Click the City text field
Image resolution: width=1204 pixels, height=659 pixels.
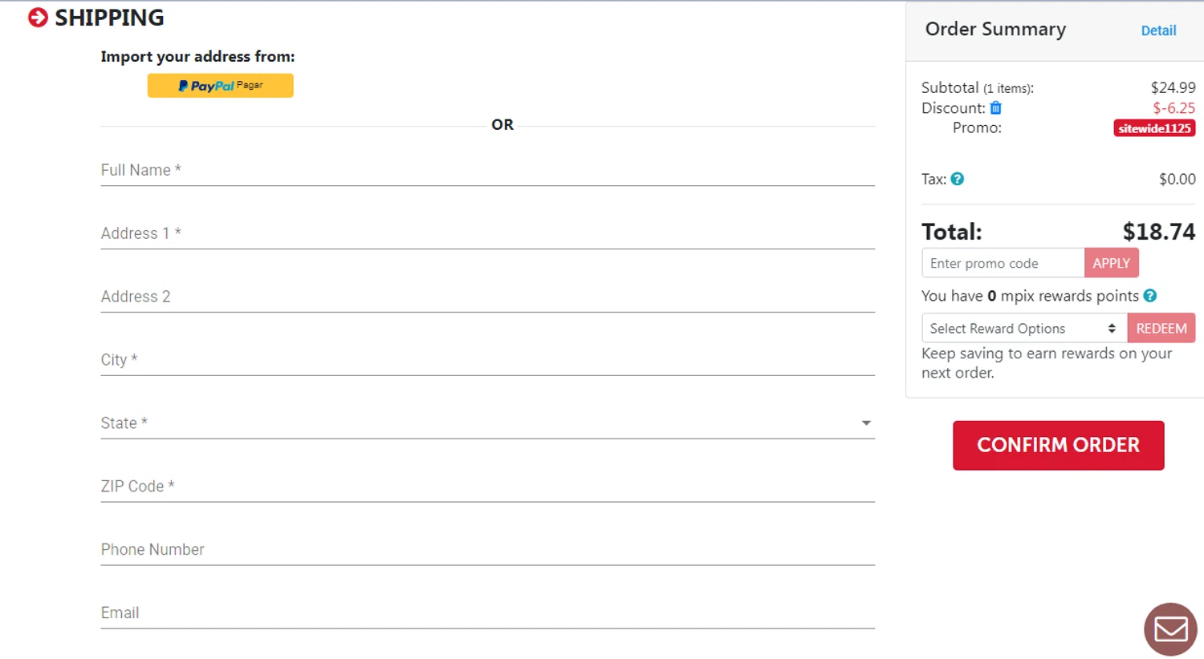pos(487,361)
